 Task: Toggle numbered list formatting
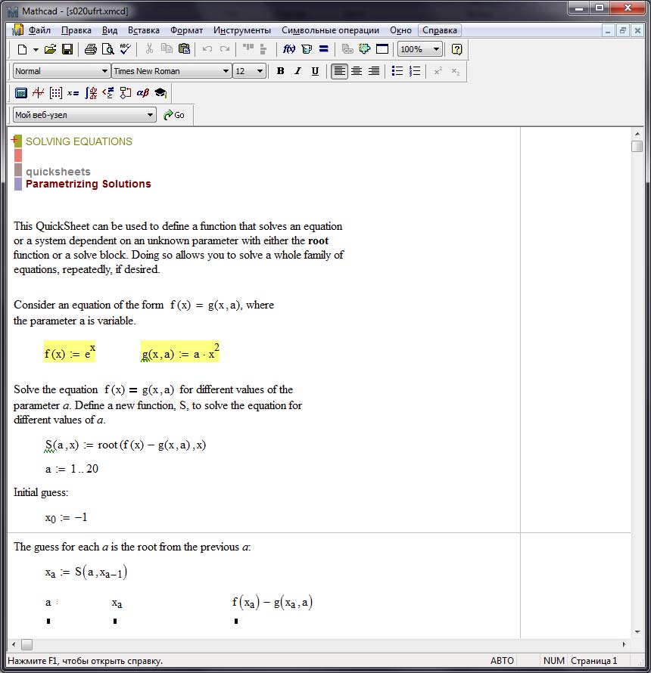point(415,71)
